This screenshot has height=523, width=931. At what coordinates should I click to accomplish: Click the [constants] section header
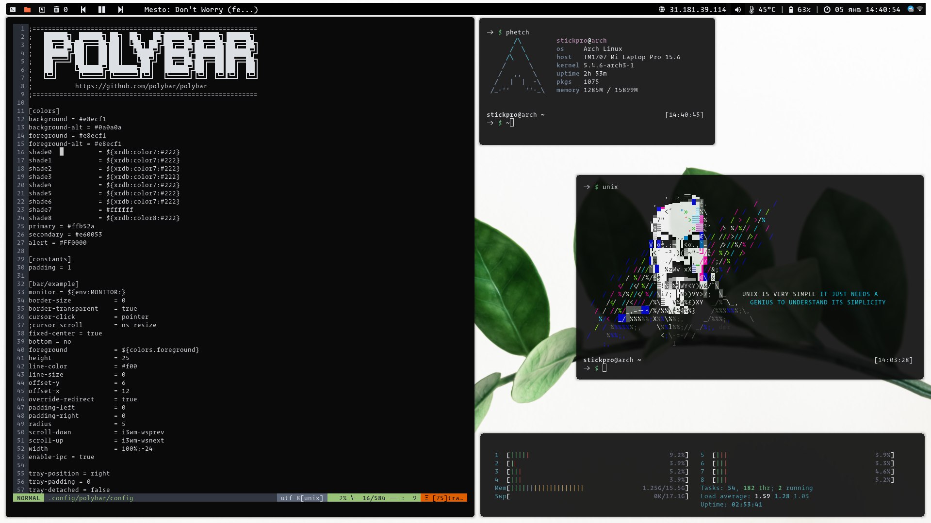[49, 259]
